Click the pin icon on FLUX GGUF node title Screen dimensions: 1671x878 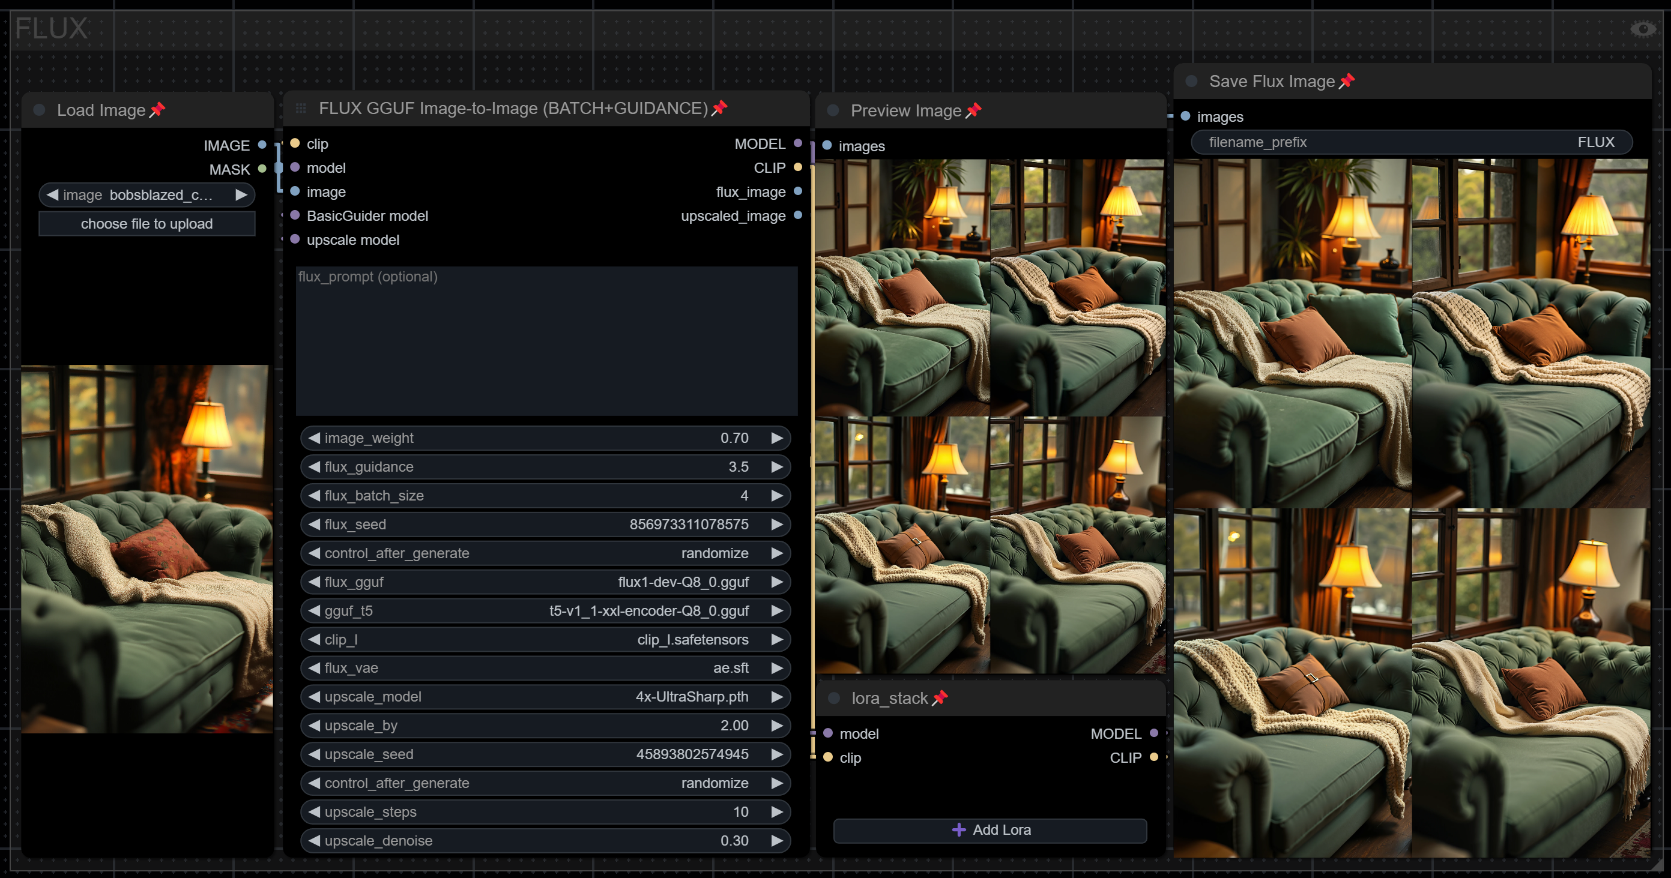(719, 108)
